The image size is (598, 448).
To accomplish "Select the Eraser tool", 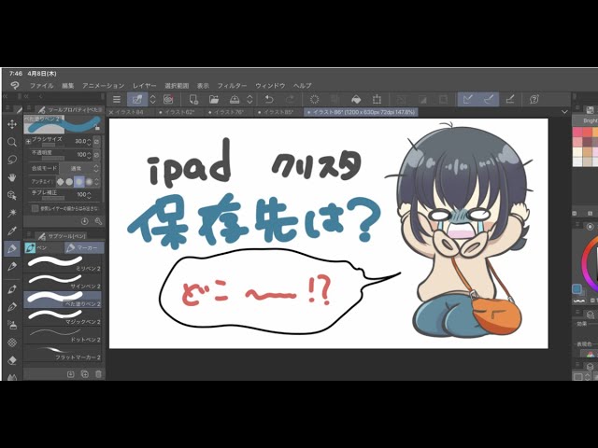I will click(12, 360).
